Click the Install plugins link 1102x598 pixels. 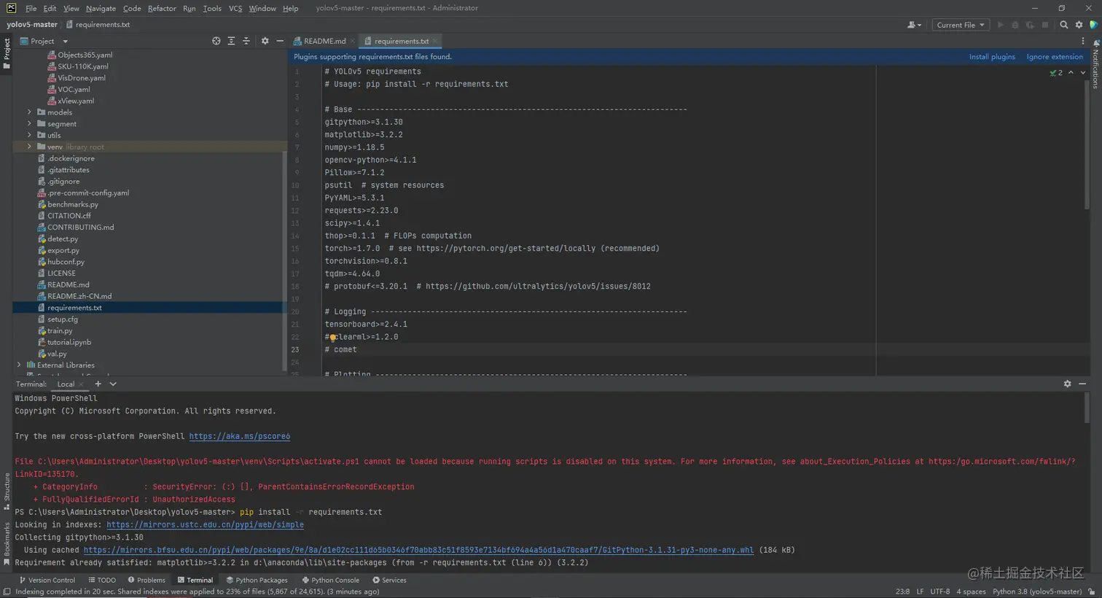[992, 57]
